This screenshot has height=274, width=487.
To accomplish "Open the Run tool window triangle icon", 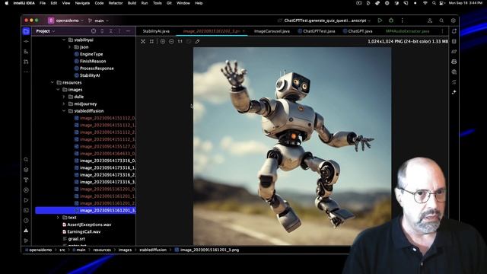I will [x=26, y=200].
